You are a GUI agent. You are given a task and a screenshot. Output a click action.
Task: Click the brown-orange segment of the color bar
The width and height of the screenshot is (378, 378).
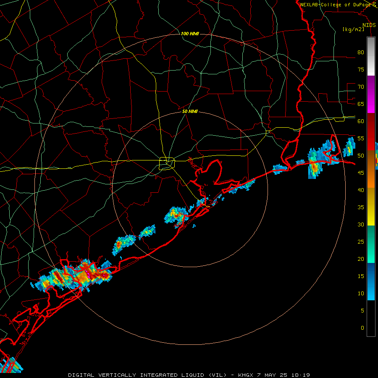click(x=371, y=169)
